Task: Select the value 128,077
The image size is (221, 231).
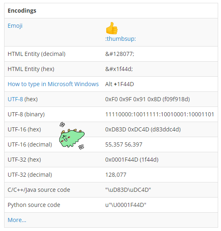Action: (116, 175)
